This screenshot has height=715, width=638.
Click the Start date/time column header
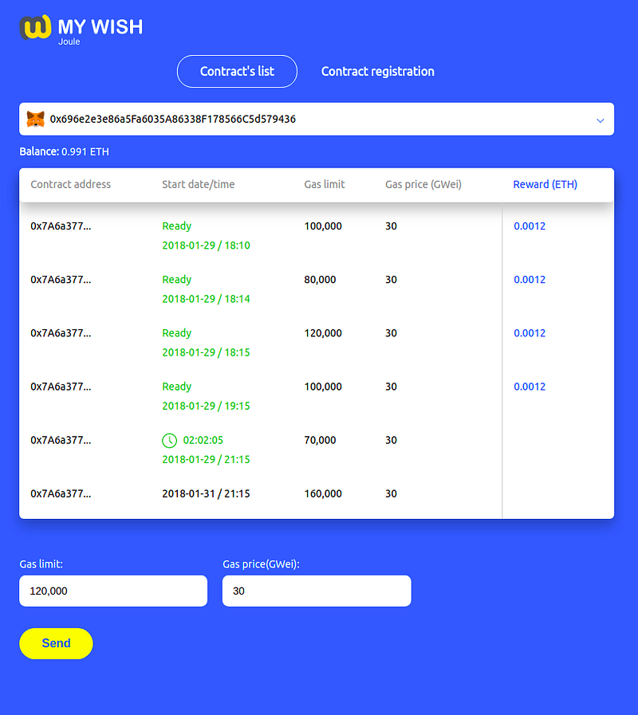pyautogui.click(x=198, y=184)
